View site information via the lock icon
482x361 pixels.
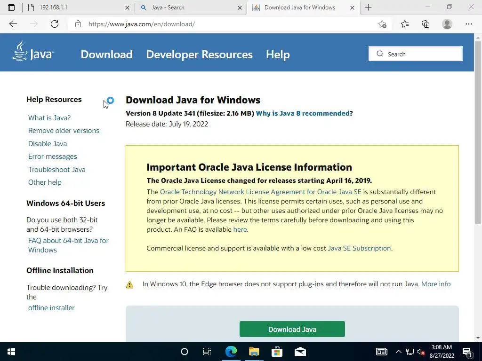[x=78, y=24]
